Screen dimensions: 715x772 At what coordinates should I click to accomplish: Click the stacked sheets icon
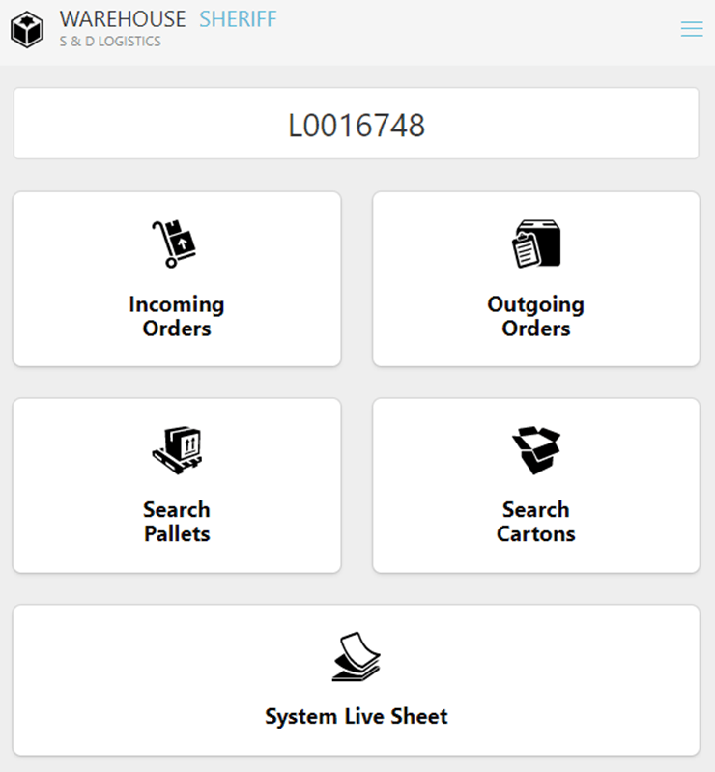click(356, 658)
